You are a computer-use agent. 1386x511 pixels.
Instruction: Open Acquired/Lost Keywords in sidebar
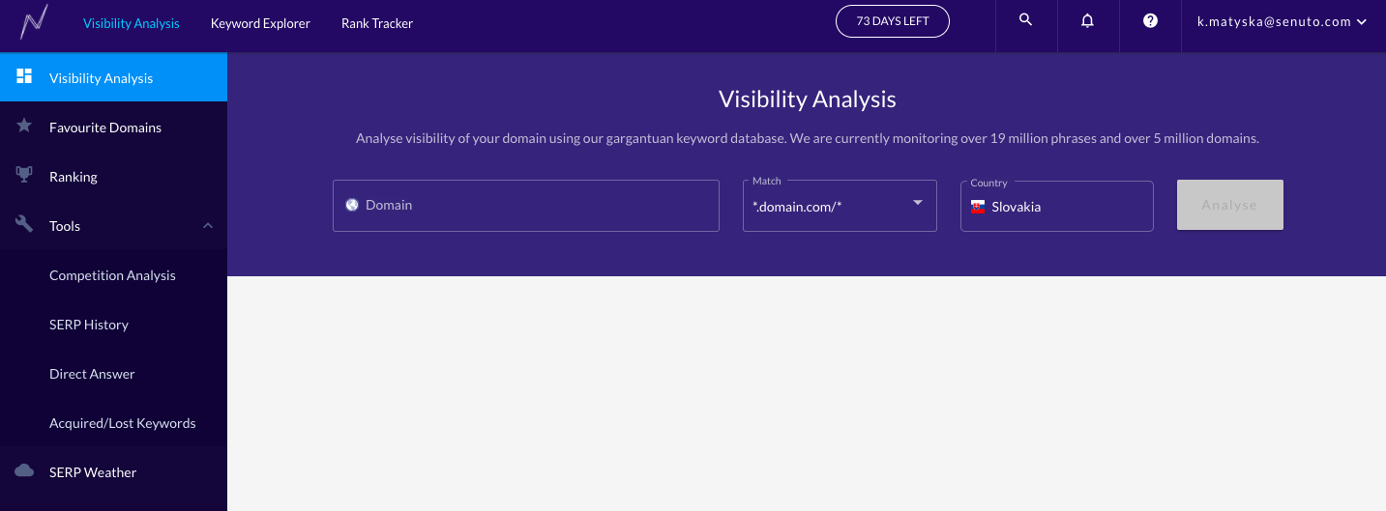click(x=123, y=423)
